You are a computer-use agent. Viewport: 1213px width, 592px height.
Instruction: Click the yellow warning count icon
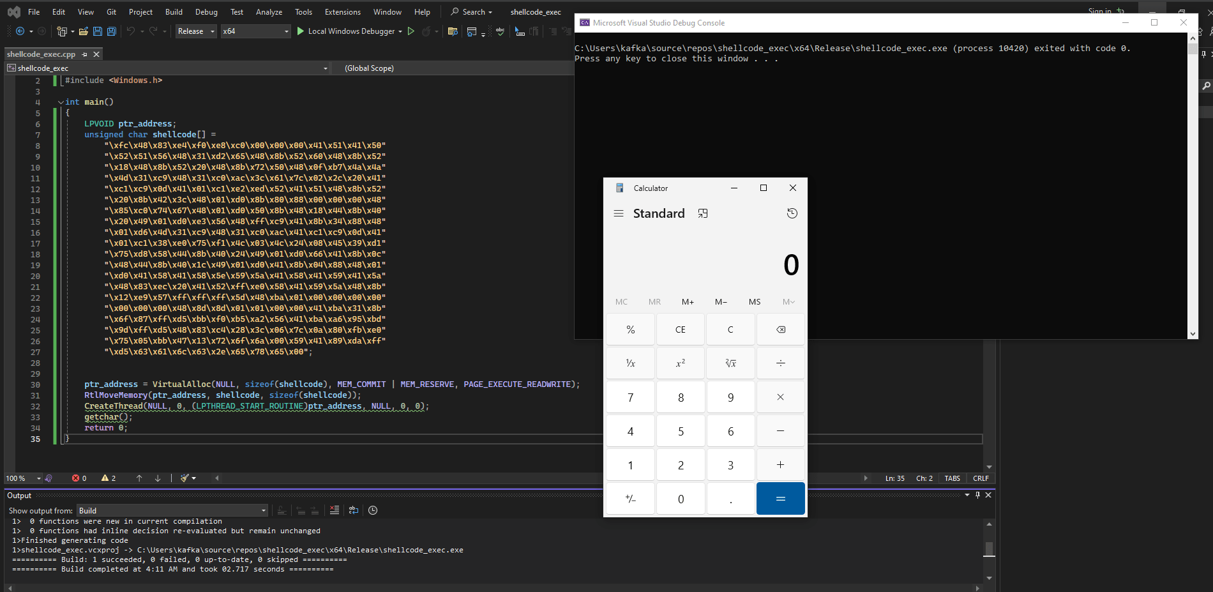105,478
